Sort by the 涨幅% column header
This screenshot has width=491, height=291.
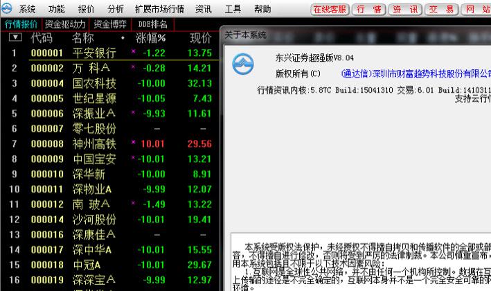tap(150, 38)
